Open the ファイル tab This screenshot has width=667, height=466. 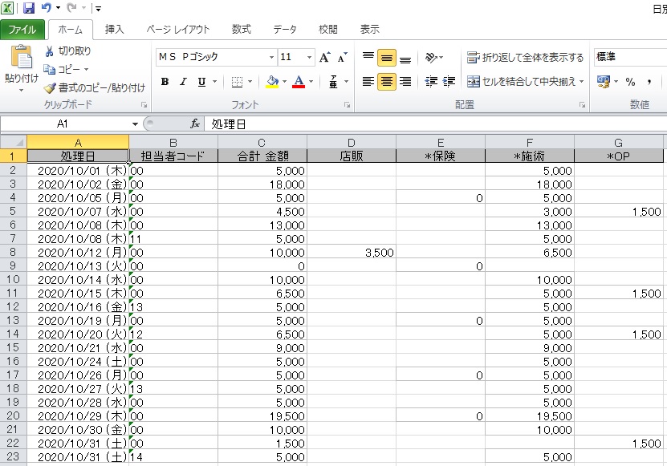[x=22, y=30]
